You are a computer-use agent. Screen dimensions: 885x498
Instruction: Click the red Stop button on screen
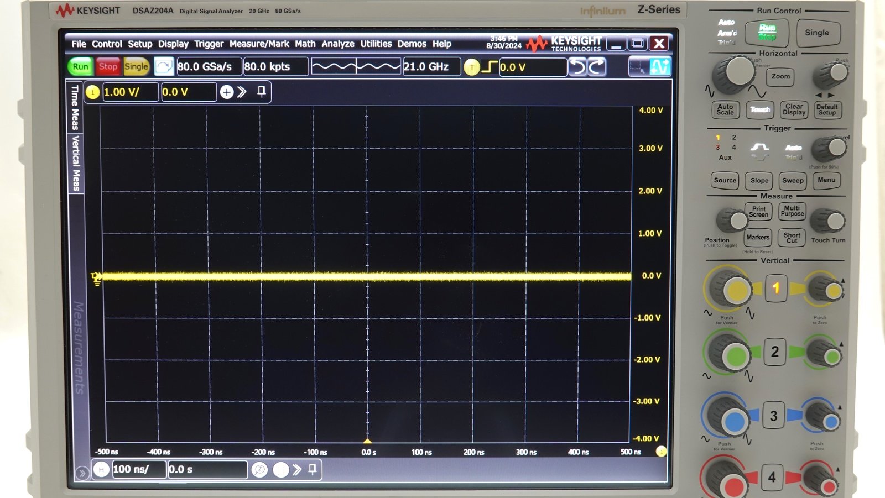click(x=108, y=66)
